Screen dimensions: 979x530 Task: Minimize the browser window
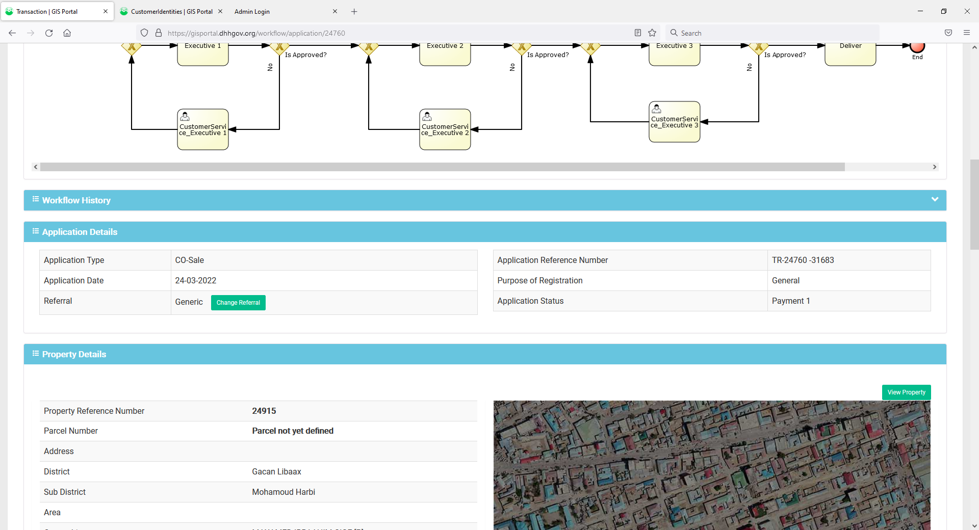[x=920, y=11]
